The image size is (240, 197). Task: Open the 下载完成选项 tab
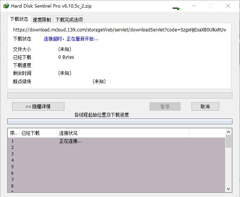tap(69, 20)
